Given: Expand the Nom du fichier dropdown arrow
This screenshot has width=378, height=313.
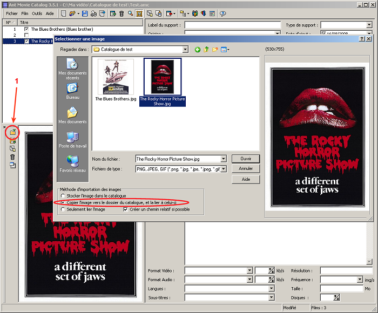Looking at the screenshot, I should pyautogui.click(x=224, y=159).
